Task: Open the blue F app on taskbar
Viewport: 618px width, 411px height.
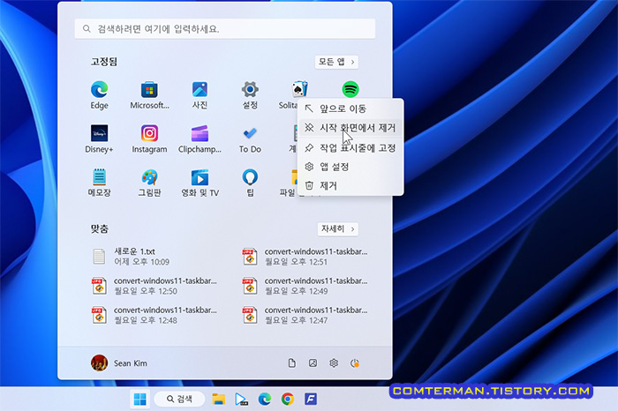Action: pyautogui.click(x=311, y=400)
